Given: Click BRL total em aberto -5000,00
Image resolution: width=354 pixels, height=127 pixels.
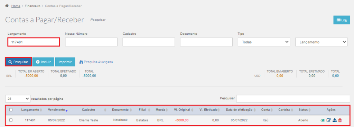Looking at the screenshot, I should (x=31, y=76).
